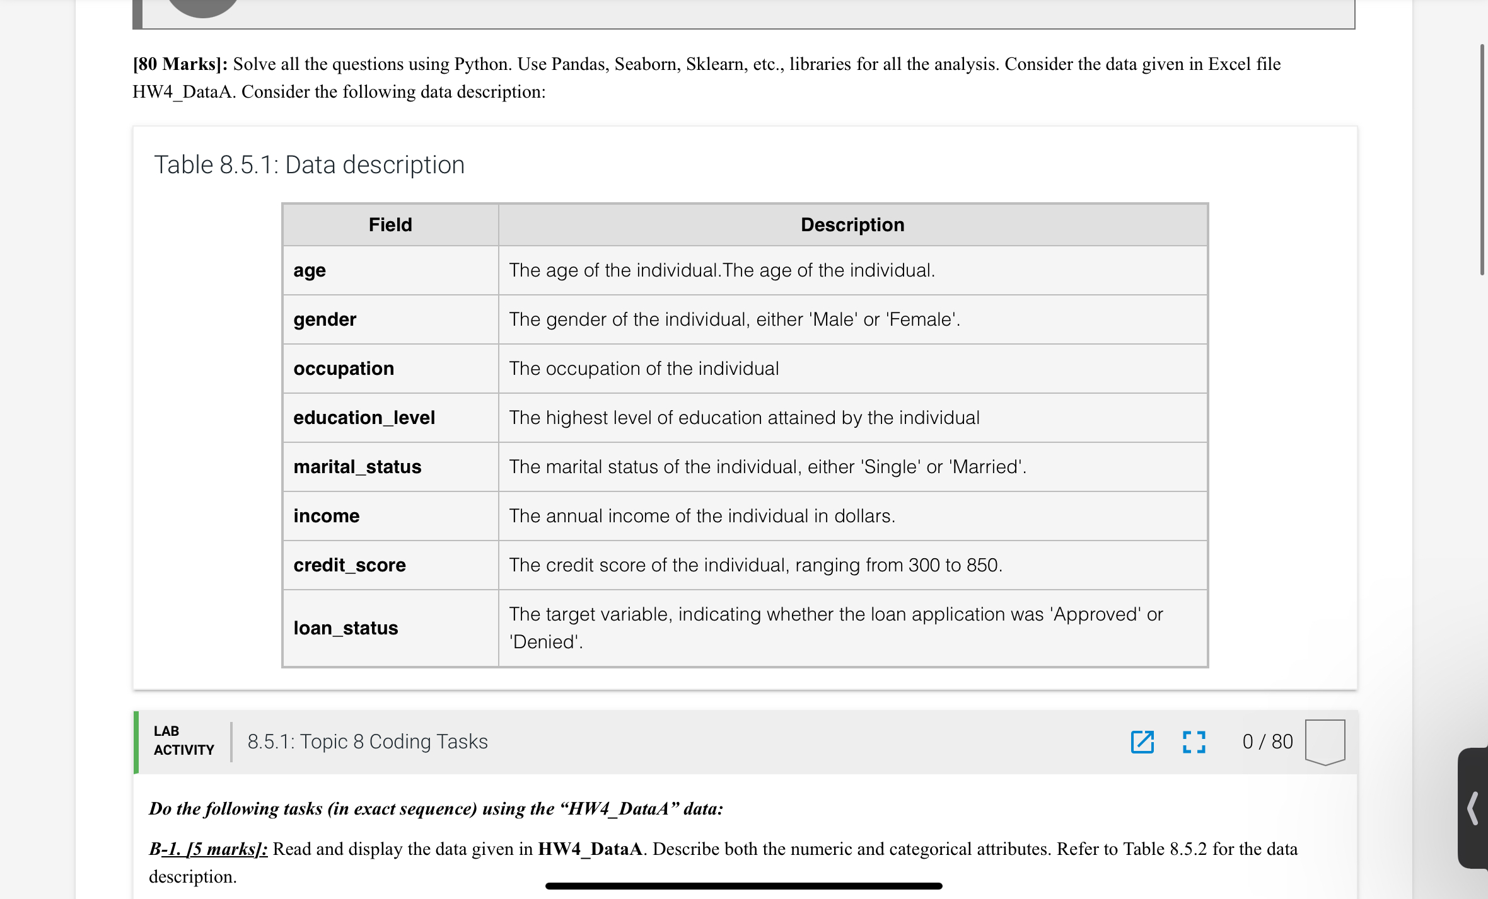Click the Description column header
This screenshot has width=1488, height=899.
coord(851,224)
